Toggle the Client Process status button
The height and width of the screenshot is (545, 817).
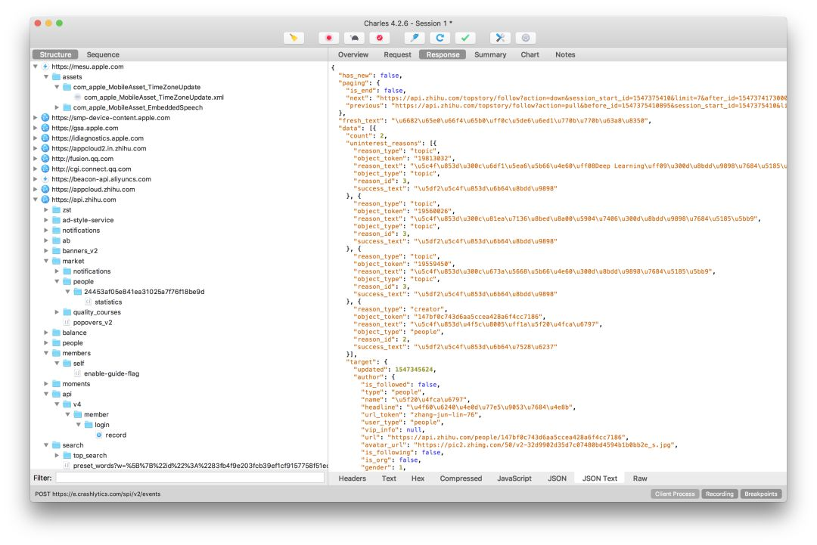point(675,494)
